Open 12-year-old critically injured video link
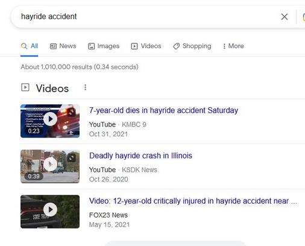 (x=193, y=201)
